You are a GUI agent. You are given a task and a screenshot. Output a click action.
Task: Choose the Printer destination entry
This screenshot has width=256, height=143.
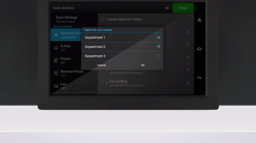point(66,61)
